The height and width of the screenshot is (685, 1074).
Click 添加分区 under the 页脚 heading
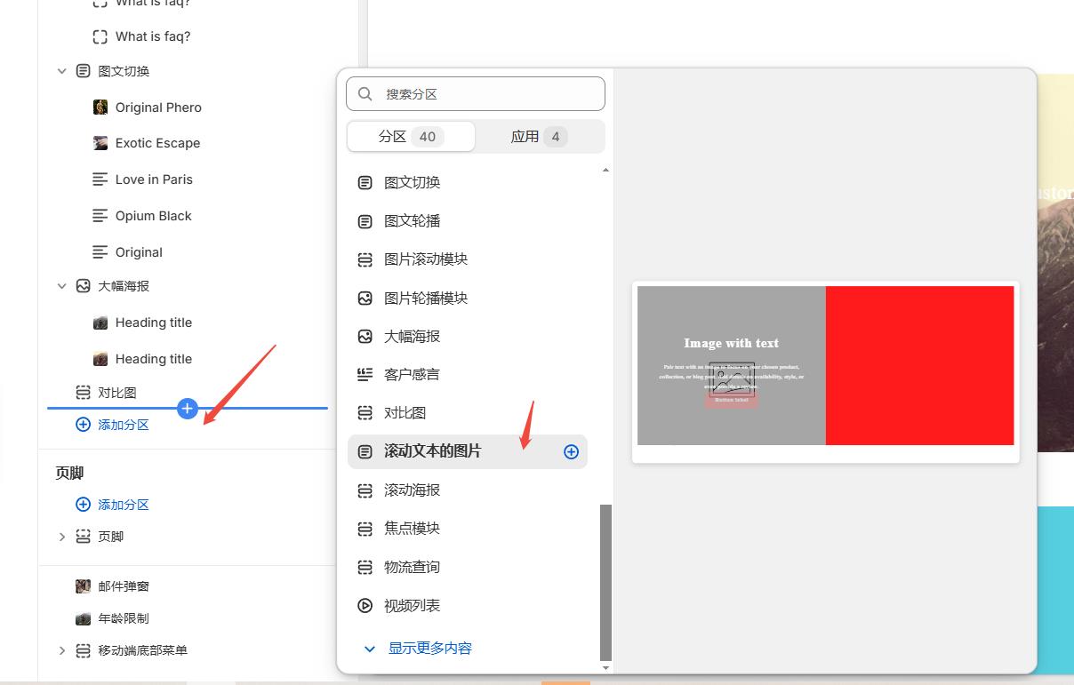coord(123,505)
